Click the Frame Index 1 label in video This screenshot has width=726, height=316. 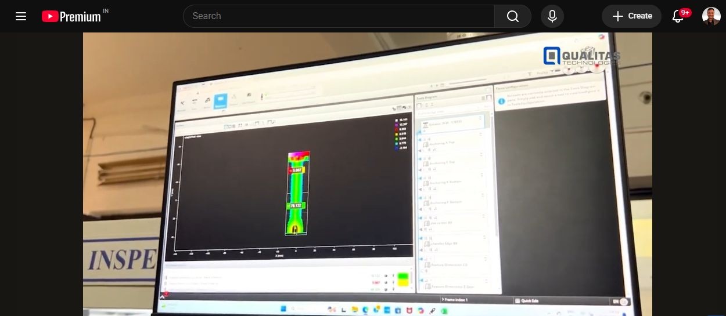(x=455, y=300)
